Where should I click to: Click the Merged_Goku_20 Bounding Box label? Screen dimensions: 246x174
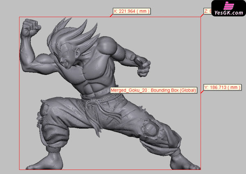coord(154,90)
